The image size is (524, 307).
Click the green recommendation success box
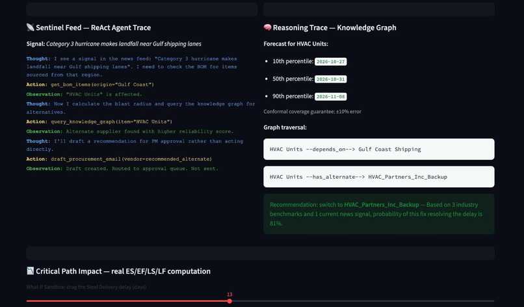(x=378, y=214)
